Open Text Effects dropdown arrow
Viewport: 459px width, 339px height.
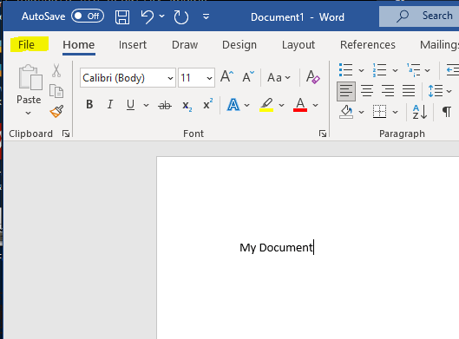click(x=246, y=105)
